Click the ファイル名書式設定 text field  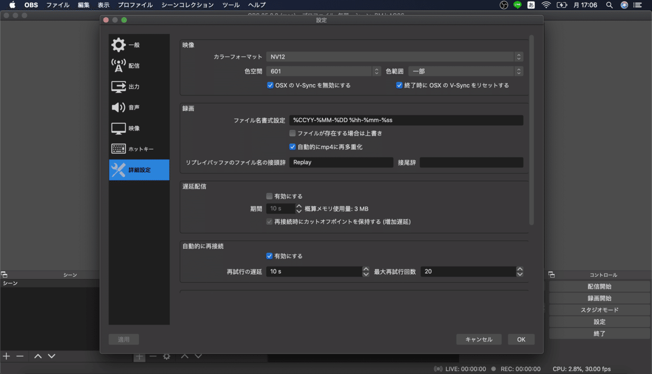coord(406,120)
